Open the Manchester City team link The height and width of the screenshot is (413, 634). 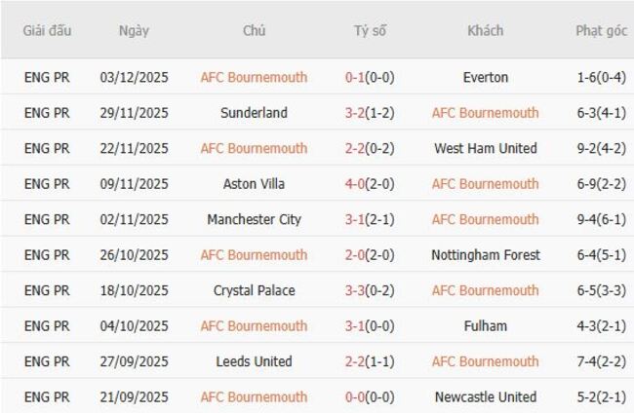[254, 219]
